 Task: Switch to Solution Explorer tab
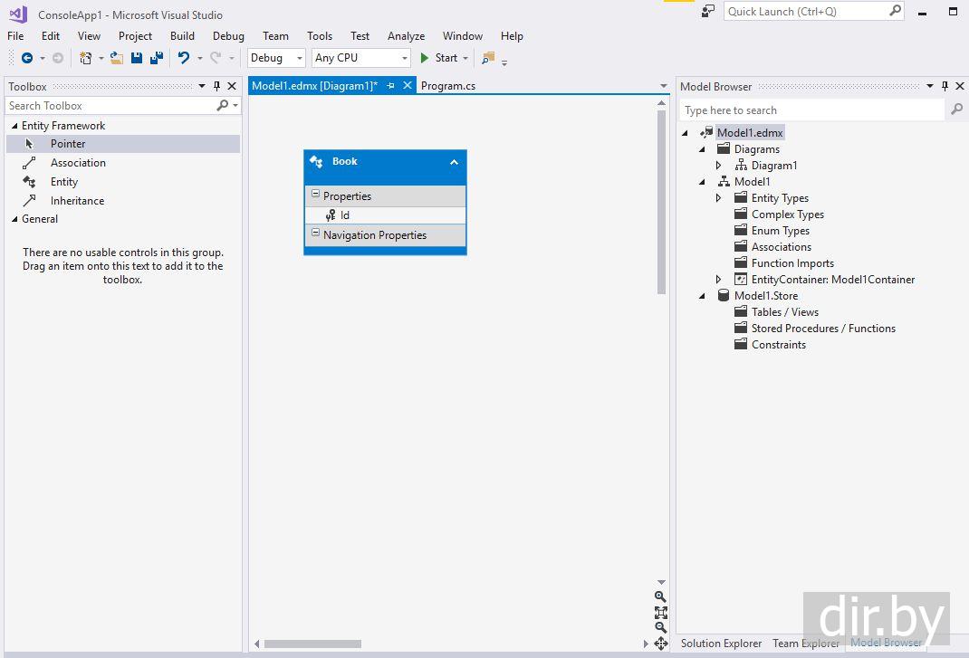(721, 644)
